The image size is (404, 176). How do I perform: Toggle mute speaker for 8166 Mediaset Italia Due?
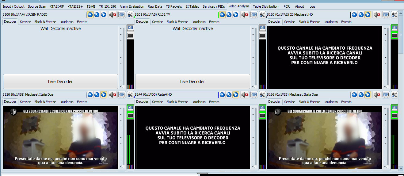pyautogui.click(x=377, y=95)
